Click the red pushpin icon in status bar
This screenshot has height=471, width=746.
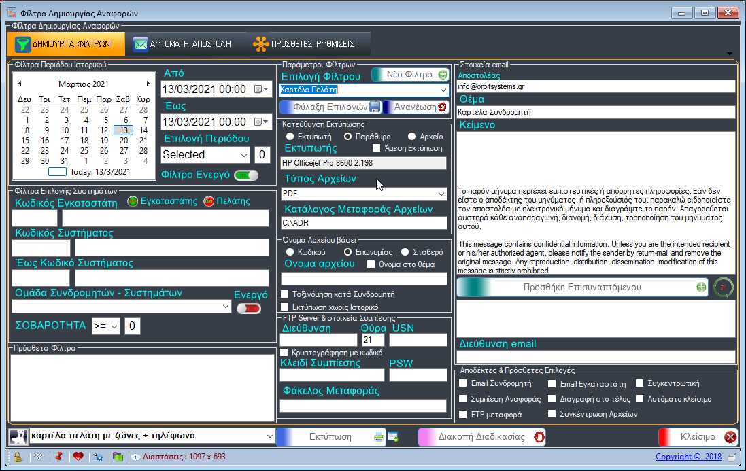pos(58,457)
